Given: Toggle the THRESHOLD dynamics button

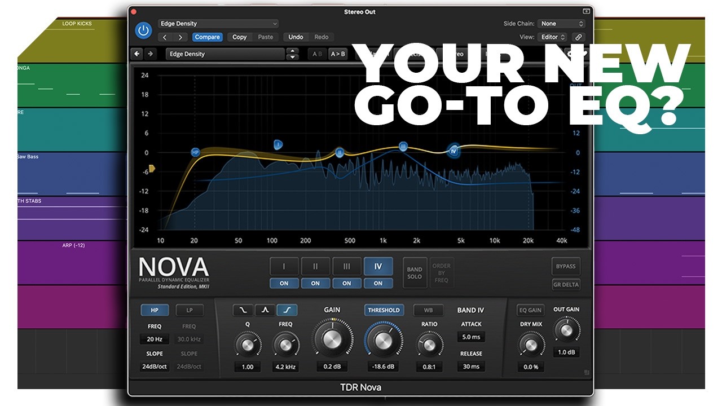Looking at the screenshot, I should 384,310.
